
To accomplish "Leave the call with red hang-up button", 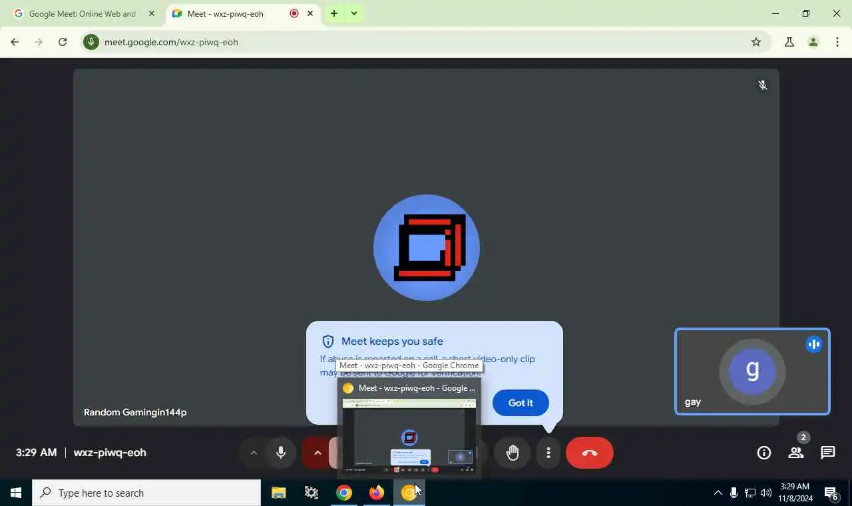I will click(x=589, y=453).
